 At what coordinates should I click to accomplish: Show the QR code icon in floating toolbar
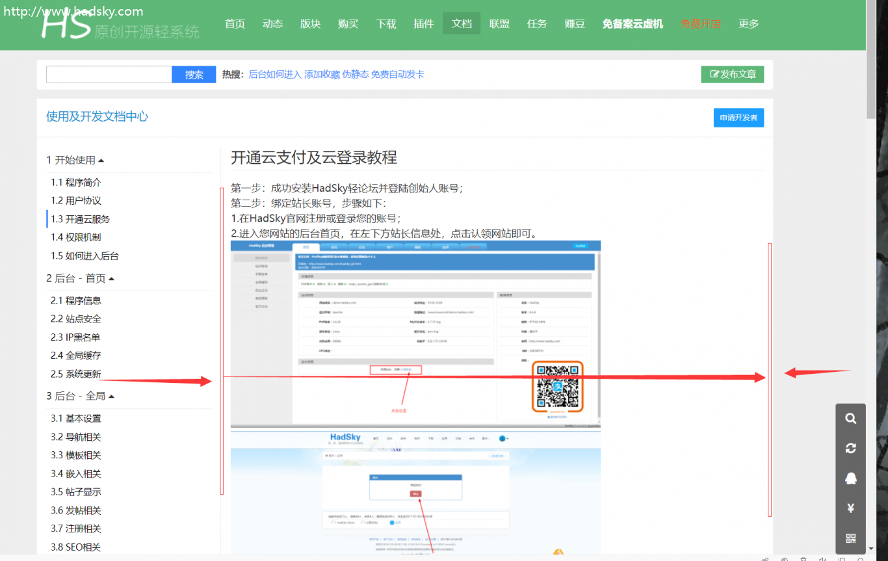[850, 538]
